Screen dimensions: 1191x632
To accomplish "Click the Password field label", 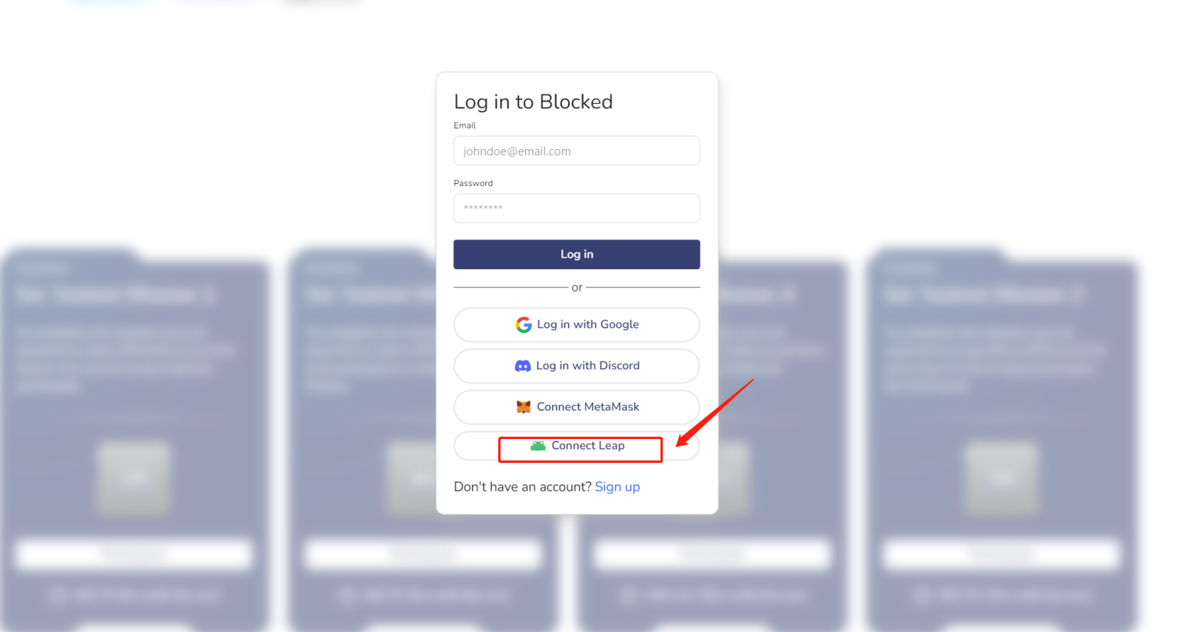I will point(473,183).
